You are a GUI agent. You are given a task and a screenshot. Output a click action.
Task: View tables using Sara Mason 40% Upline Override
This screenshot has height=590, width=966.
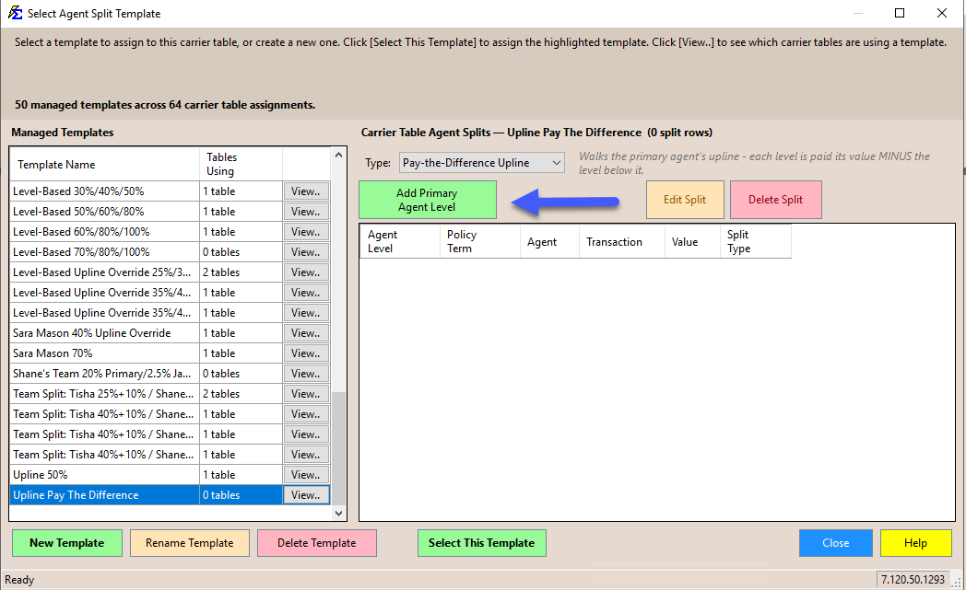point(306,333)
